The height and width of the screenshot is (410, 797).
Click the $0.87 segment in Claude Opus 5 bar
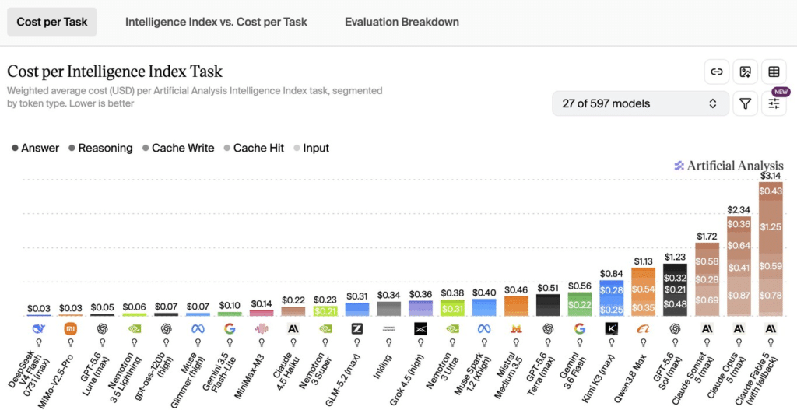pyautogui.click(x=739, y=296)
